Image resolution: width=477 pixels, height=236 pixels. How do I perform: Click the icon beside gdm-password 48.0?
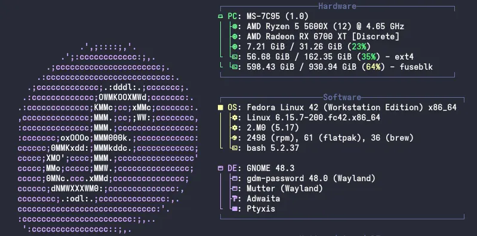pos(235,178)
